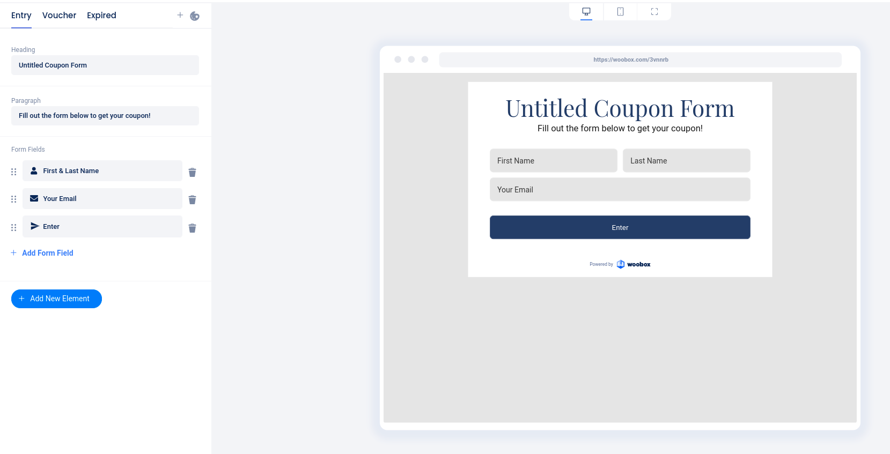Click the envelope icon on email field

click(34, 198)
